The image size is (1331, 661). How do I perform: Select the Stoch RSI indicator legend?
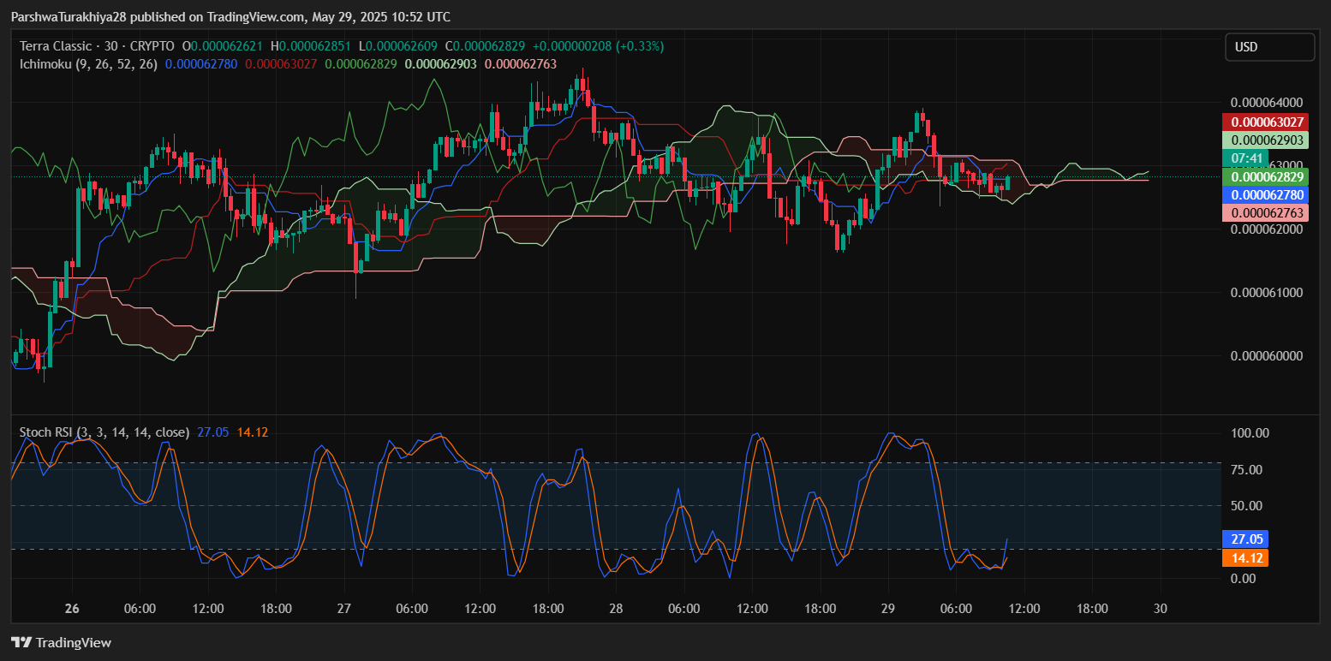[104, 432]
